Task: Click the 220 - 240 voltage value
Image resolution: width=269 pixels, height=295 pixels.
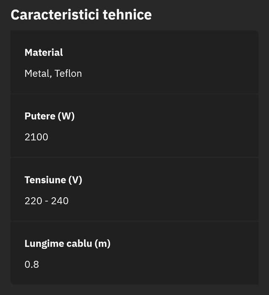Action: [x=46, y=201]
